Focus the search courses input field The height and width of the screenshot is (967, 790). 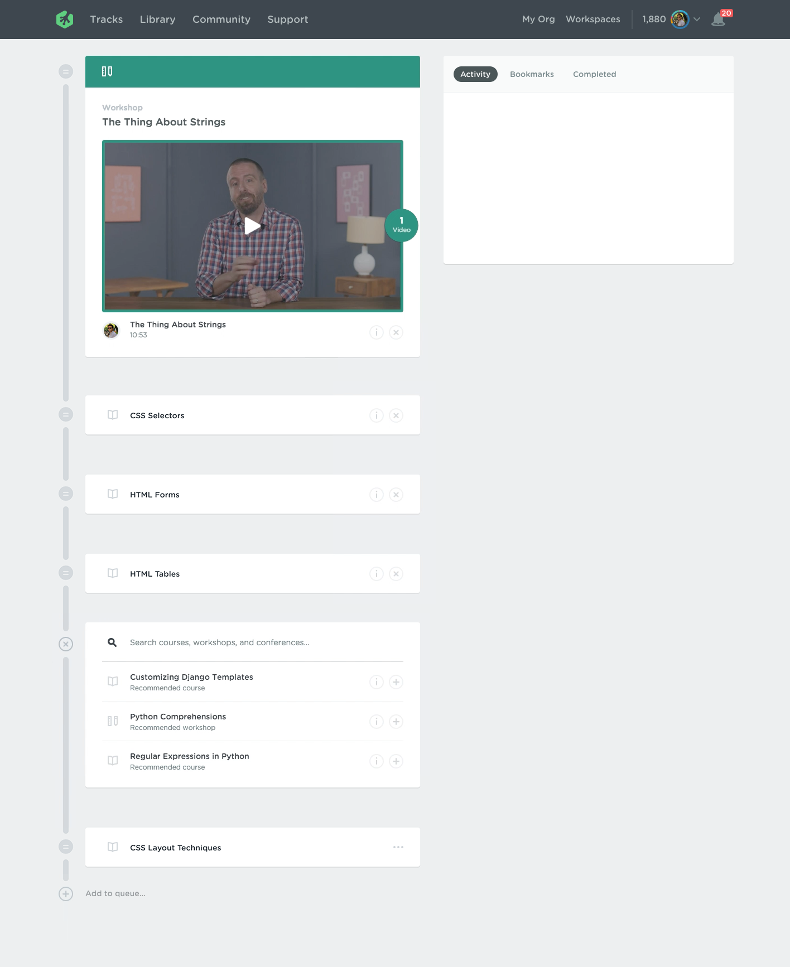click(x=267, y=642)
